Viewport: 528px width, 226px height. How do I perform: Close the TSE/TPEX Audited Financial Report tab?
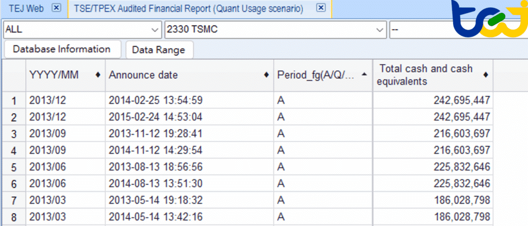(x=320, y=9)
